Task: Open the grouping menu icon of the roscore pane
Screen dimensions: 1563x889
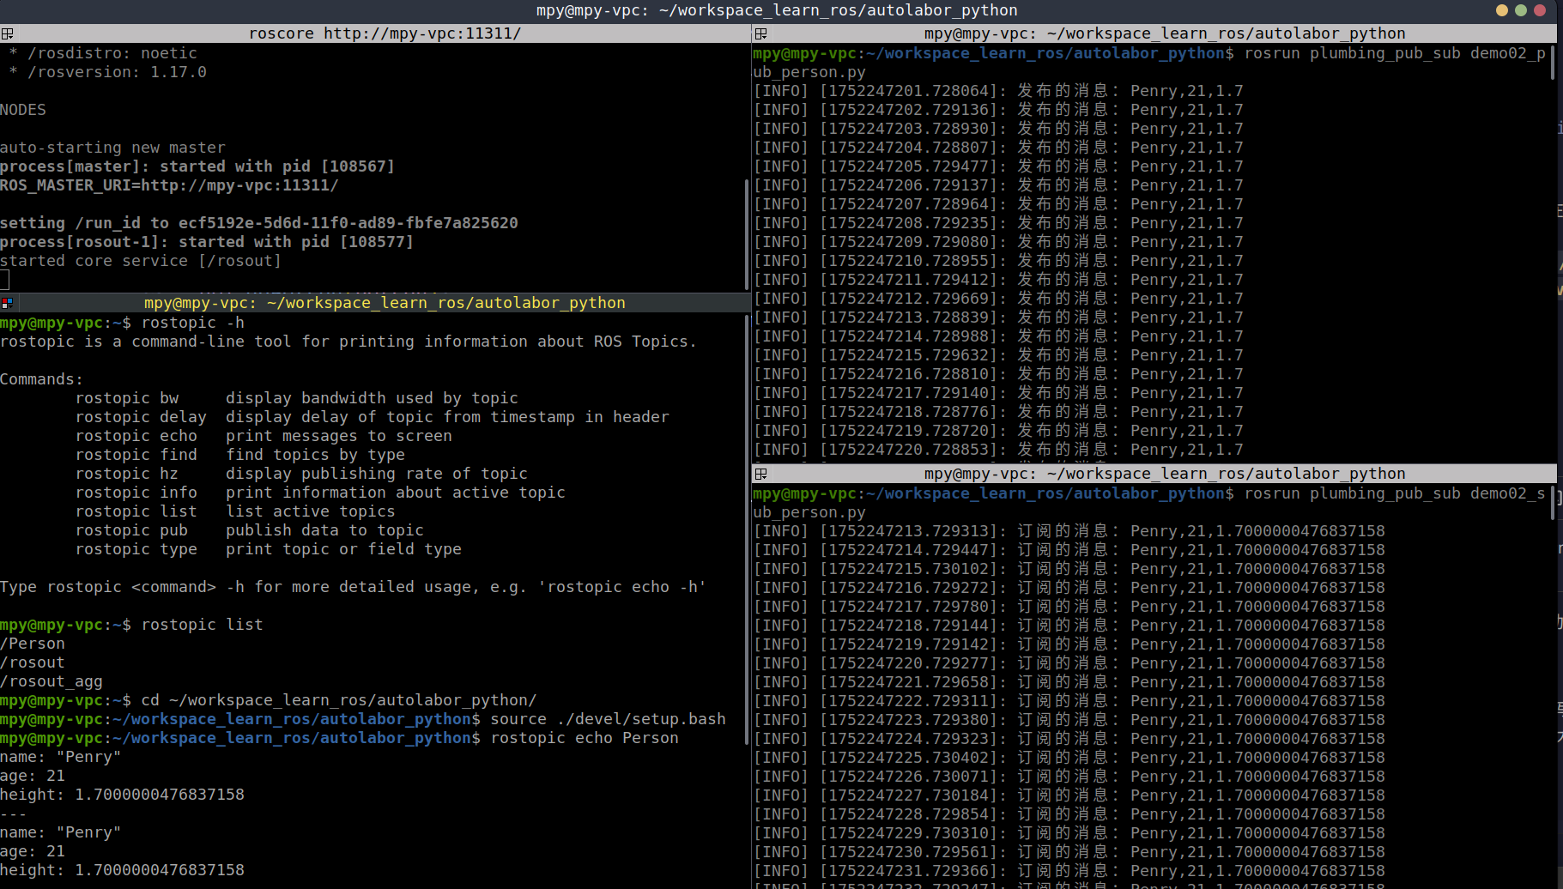Action: tap(7, 33)
